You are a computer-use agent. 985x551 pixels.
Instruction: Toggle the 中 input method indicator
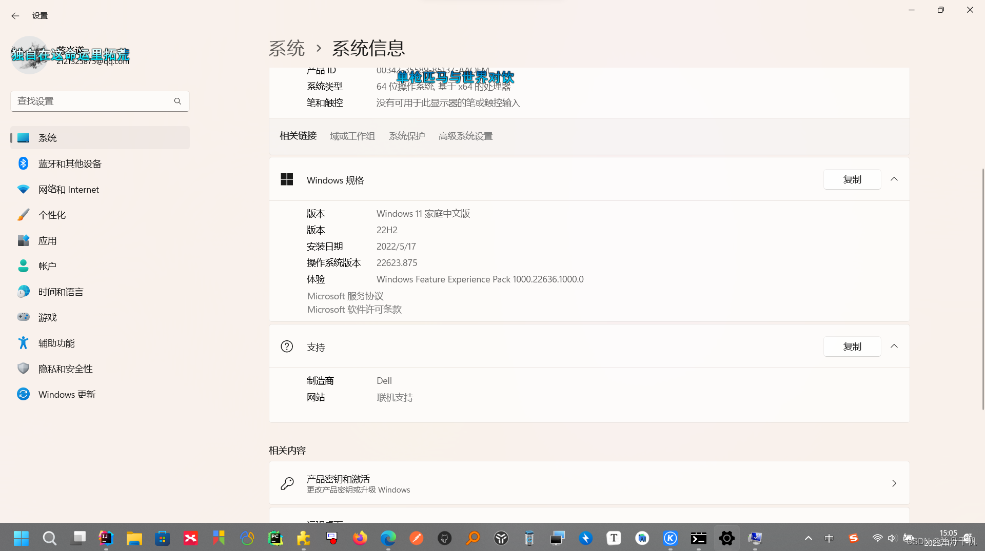click(x=829, y=538)
